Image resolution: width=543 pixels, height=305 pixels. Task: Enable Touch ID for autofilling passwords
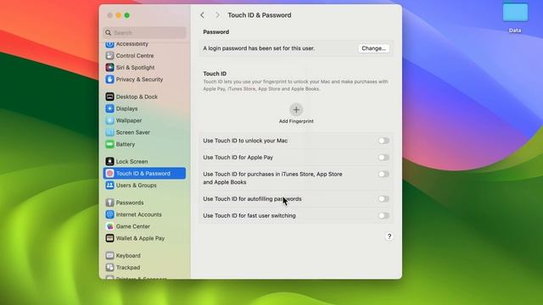[383, 199]
